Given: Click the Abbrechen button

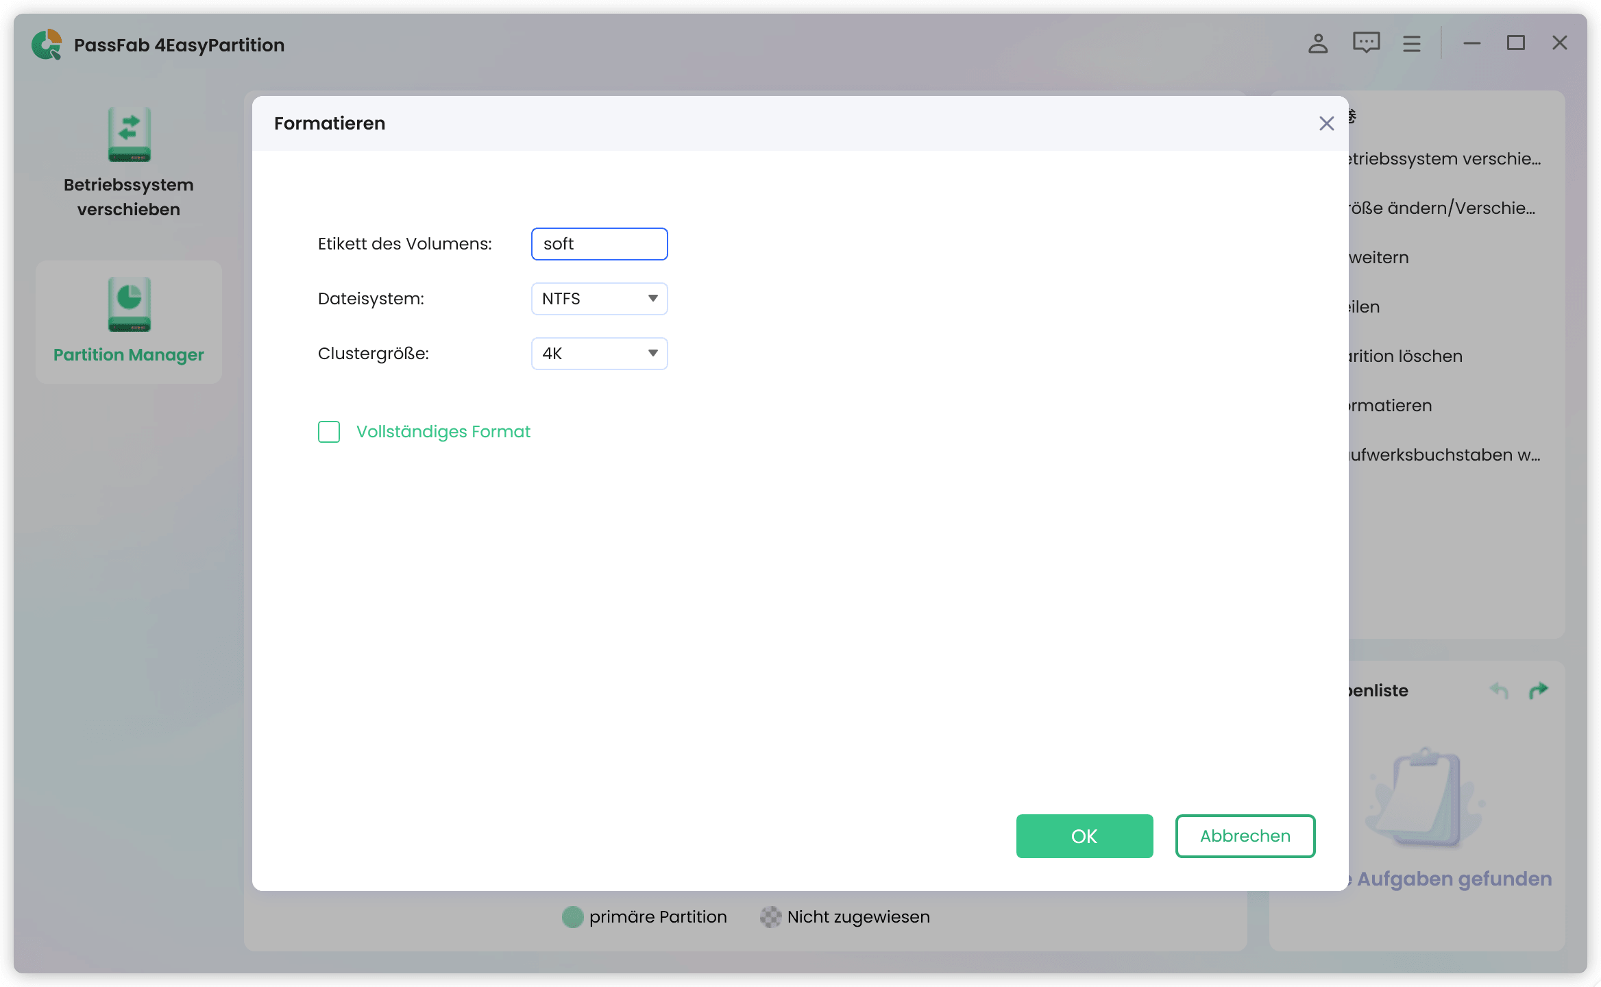Looking at the screenshot, I should click(1245, 836).
